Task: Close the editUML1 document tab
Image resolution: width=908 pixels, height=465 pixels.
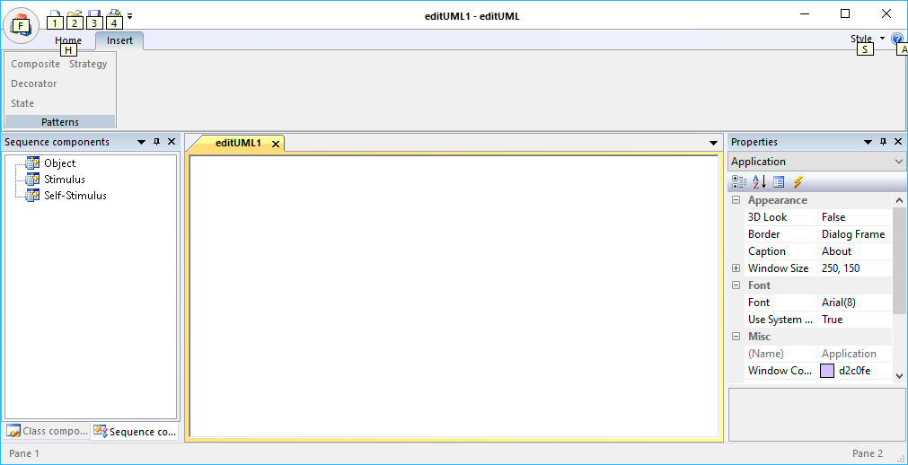Action: [x=275, y=144]
